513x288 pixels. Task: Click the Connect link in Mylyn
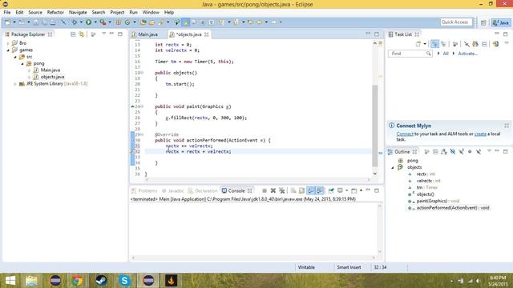click(x=405, y=134)
